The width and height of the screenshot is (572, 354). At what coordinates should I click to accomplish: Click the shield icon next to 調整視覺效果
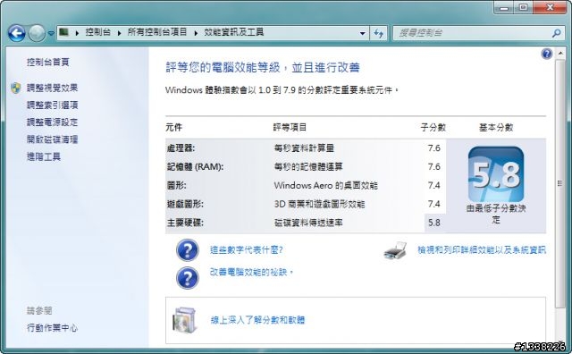16,88
